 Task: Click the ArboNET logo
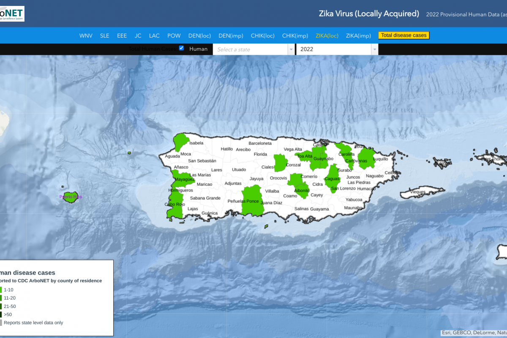pos(12,14)
